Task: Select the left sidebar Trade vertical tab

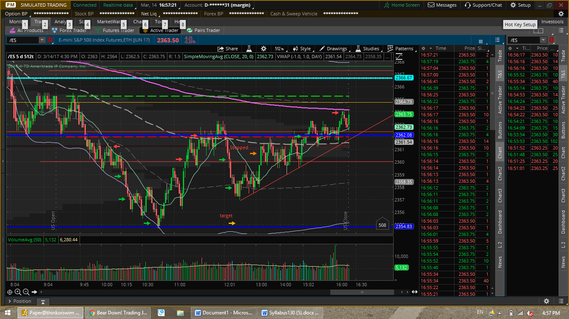Action: click(x=500, y=56)
